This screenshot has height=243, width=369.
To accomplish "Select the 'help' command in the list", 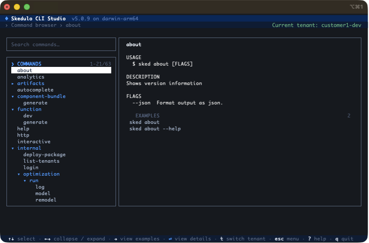I will pos(23,129).
